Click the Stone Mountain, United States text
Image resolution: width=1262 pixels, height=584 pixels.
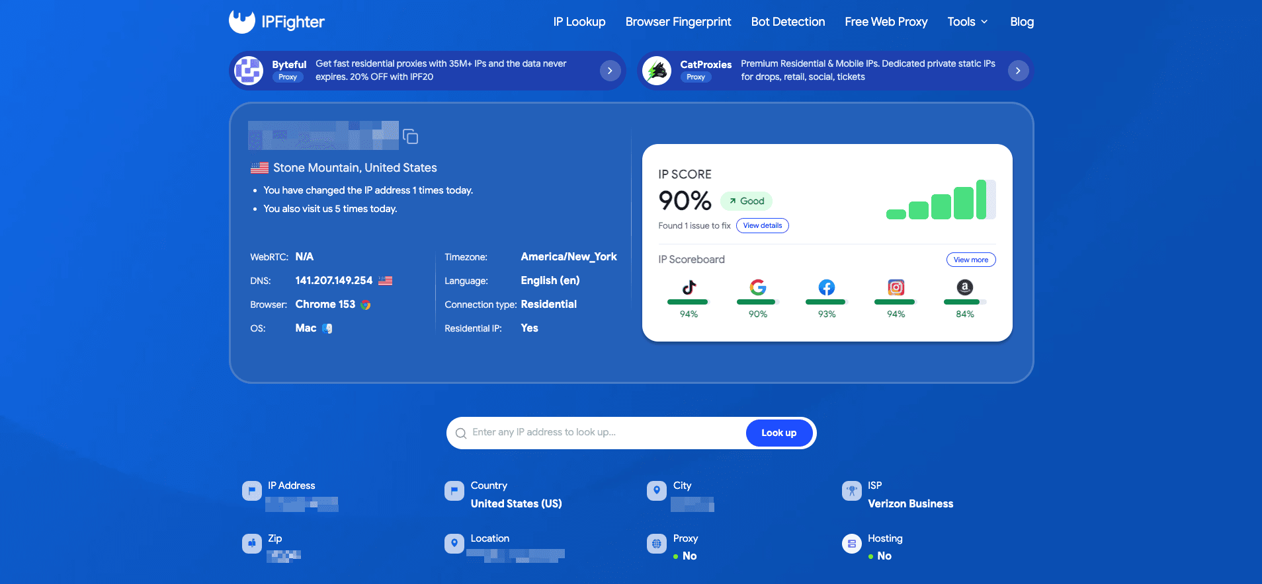coord(355,168)
